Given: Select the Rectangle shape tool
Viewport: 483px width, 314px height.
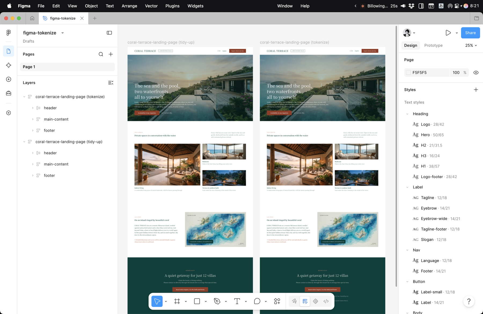Looking at the screenshot, I should (x=197, y=301).
